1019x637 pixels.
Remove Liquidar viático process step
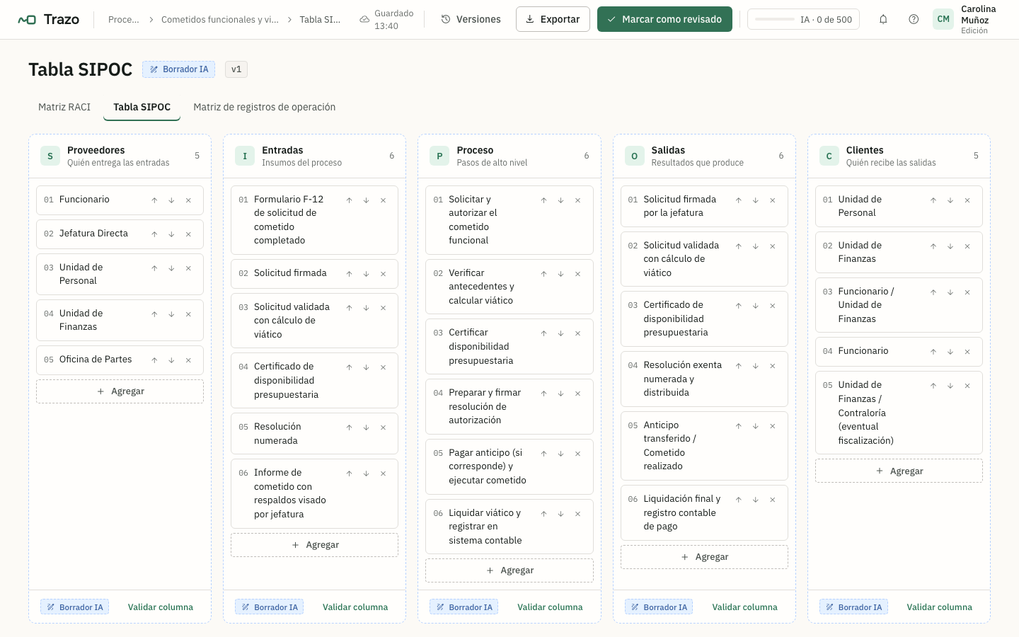[x=577, y=514]
